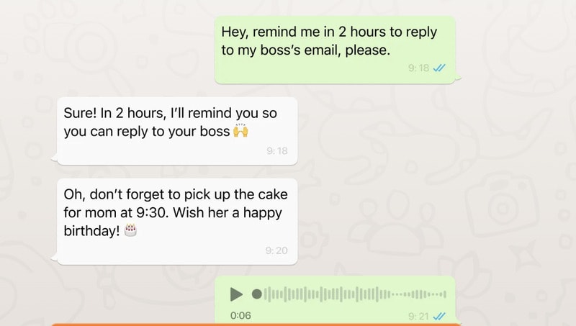Select the "Hey, remind me in 2 hours" message
Image resolution: width=576 pixels, height=326 pixels.
[335, 50]
